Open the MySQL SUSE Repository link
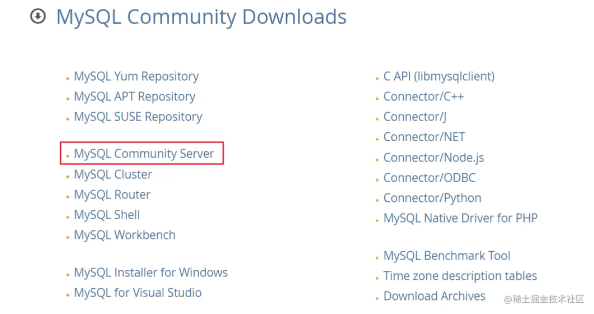 [138, 117]
